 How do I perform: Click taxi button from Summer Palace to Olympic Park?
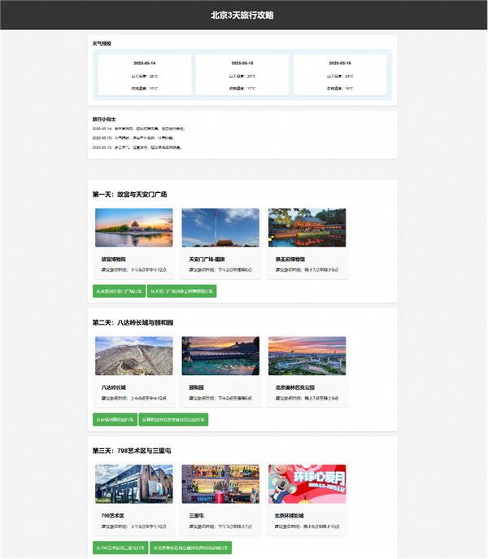click(173, 420)
